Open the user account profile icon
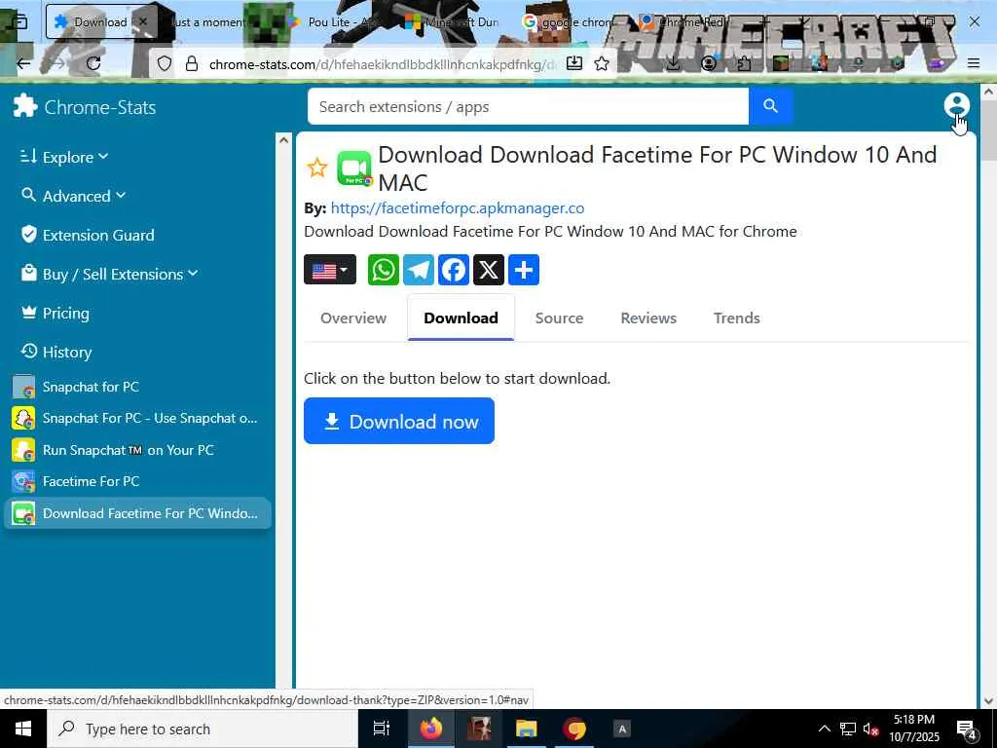The height and width of the screenshot is (748, 997). (x=956, y=105)
